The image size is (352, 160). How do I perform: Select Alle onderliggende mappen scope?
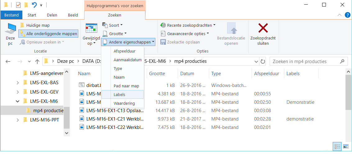pos(48,34)
